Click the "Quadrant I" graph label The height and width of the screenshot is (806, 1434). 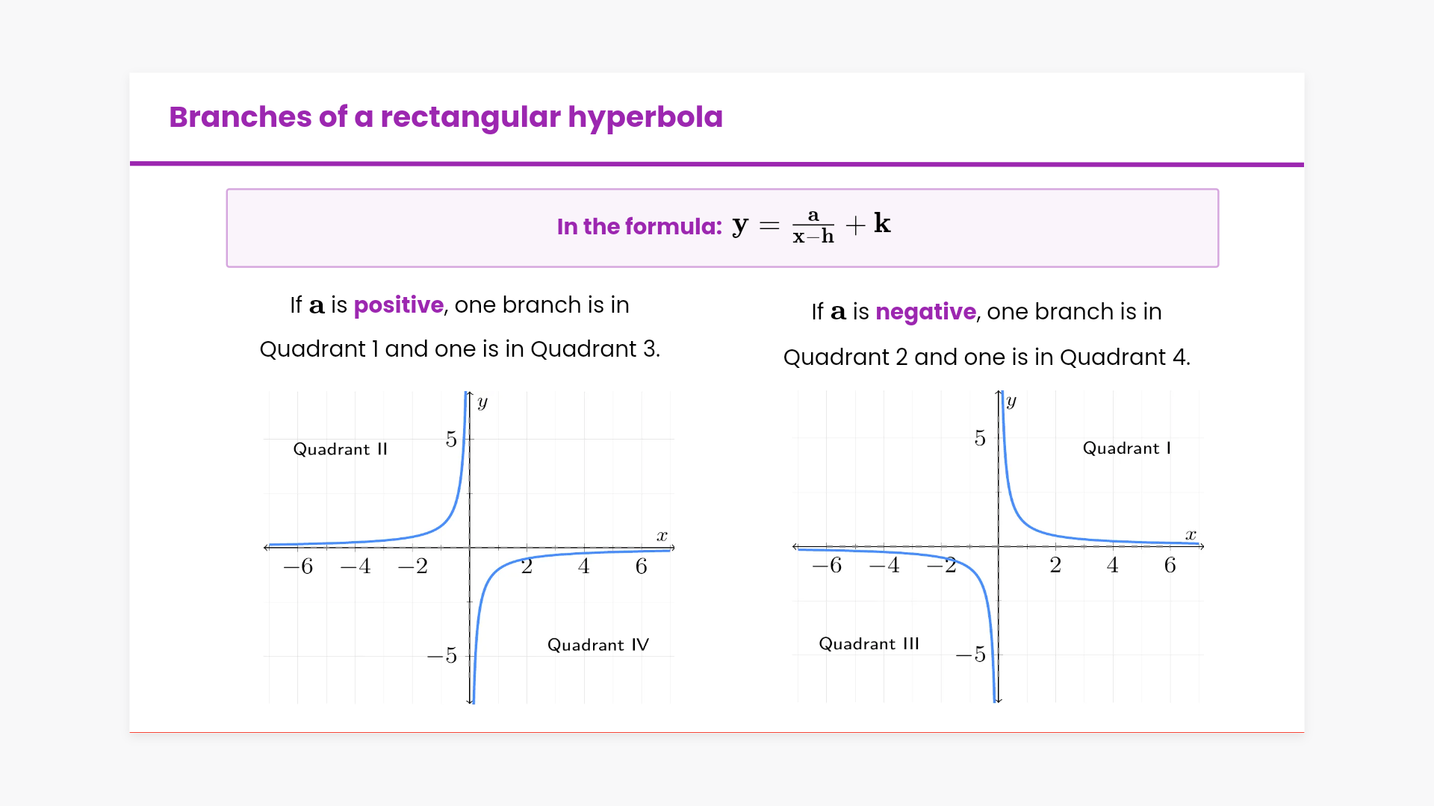point(1126,449)
